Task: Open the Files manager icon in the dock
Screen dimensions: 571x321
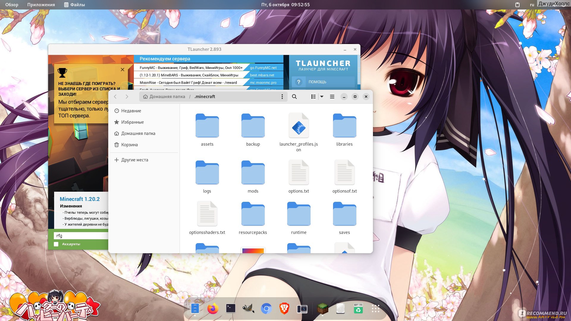Action: pyautogui.click(x=195, y=309)
